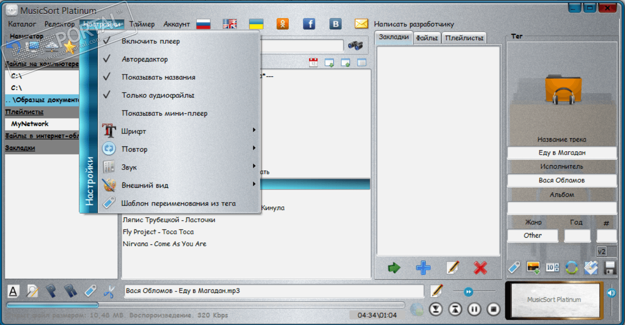Open the 'Таймер' menu
The image size is (625, 325).
coord(142,24)
